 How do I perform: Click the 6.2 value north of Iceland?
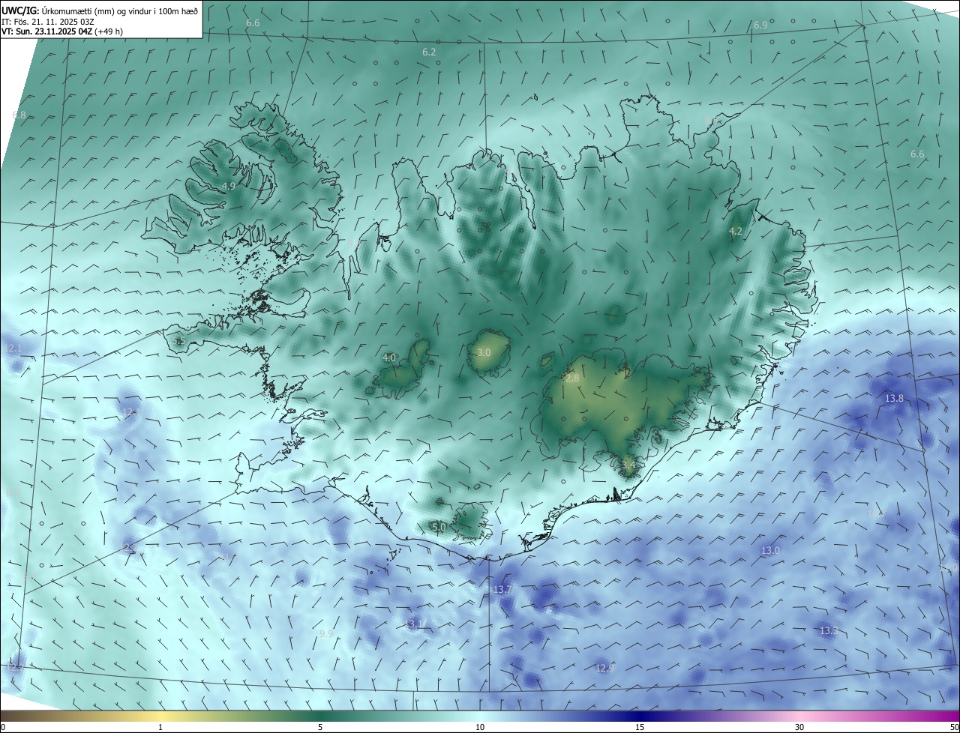[429, 52]
